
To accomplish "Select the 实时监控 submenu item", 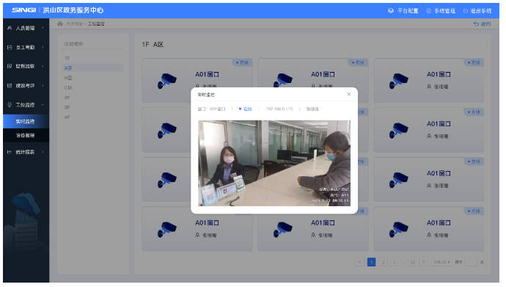I will 26,121.
